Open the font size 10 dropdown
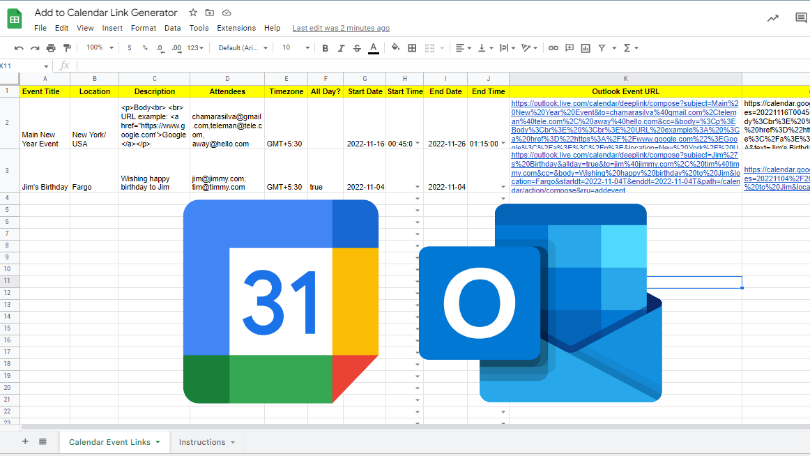This screenshot has height=456, width=810. click(296, 48)
